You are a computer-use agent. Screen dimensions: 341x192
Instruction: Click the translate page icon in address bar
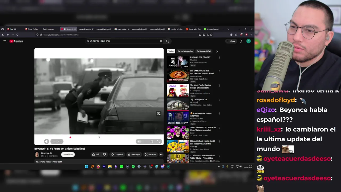tap(208, 35)
